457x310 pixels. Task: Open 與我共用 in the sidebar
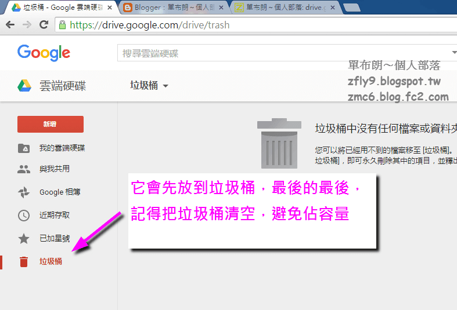coord(55,169)
